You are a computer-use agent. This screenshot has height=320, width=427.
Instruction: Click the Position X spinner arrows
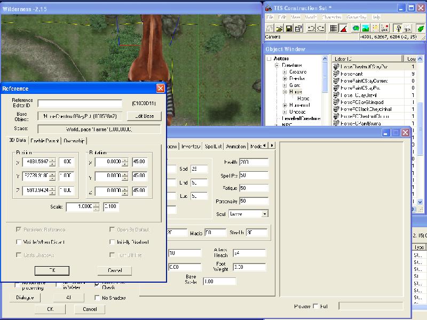(52, 162)
